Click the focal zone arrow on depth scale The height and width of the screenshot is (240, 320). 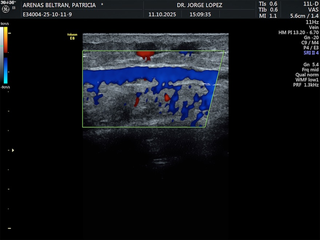click(13, 150)
